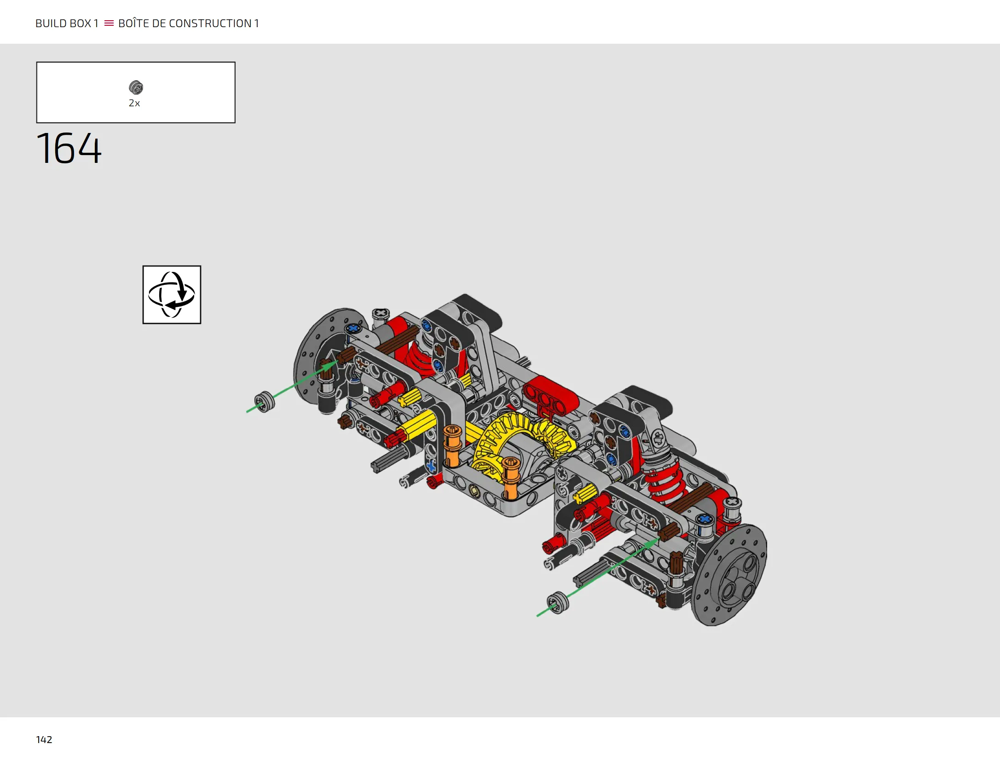
Task: Click the '2x' quantity label
Action: tap(134, 103)
